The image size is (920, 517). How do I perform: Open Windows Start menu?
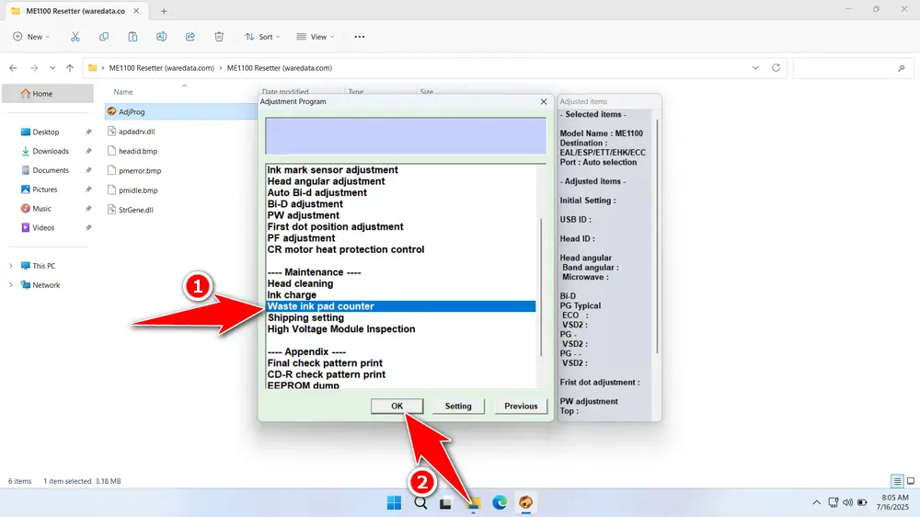[x=394, y=502]
